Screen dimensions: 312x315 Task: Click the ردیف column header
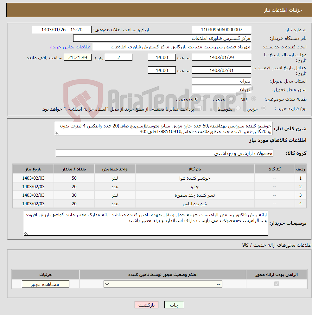point(300,169)
